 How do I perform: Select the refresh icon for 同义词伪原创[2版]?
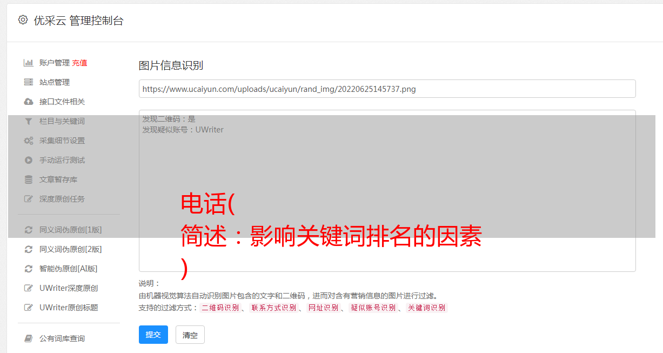[29, 249]
